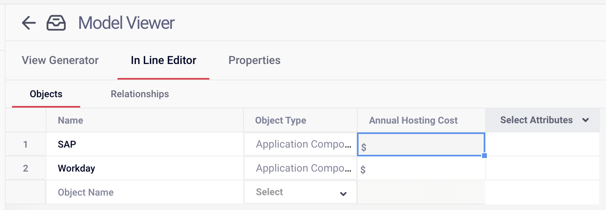Open the In Line Editor tab

164,60
